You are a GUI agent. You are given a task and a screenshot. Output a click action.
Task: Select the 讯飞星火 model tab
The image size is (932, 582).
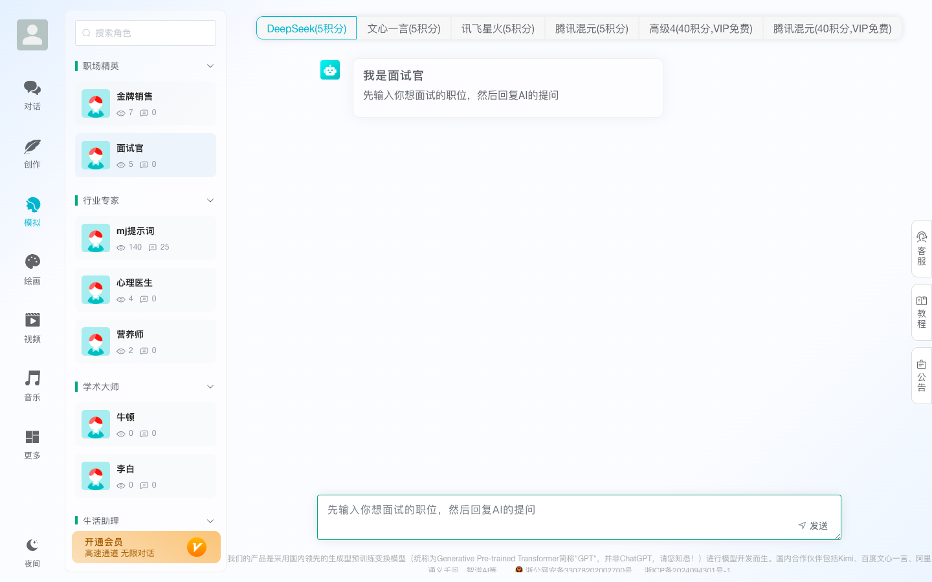click(498, 28)
